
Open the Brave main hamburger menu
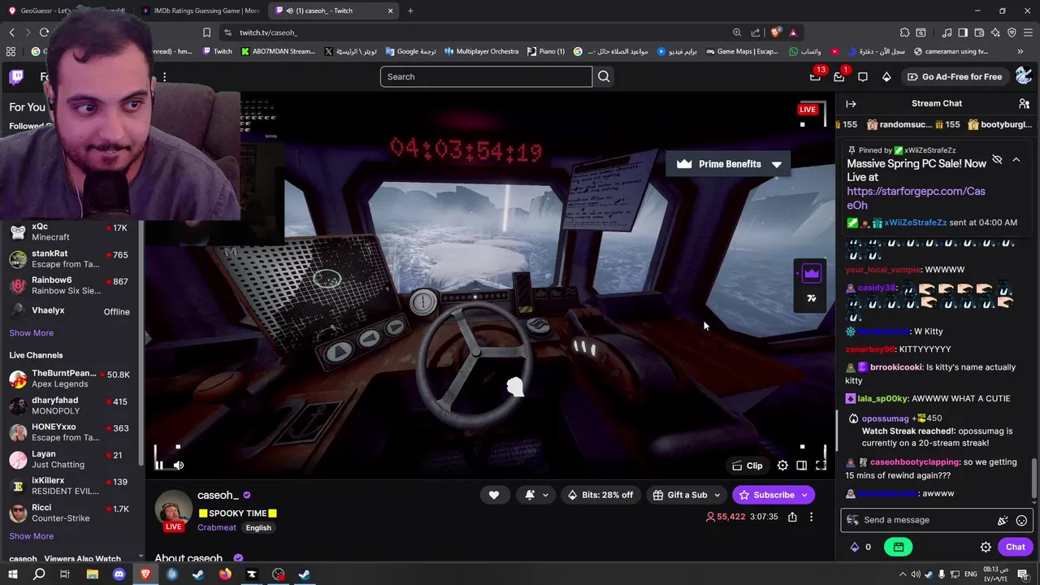coord(1028,32)
